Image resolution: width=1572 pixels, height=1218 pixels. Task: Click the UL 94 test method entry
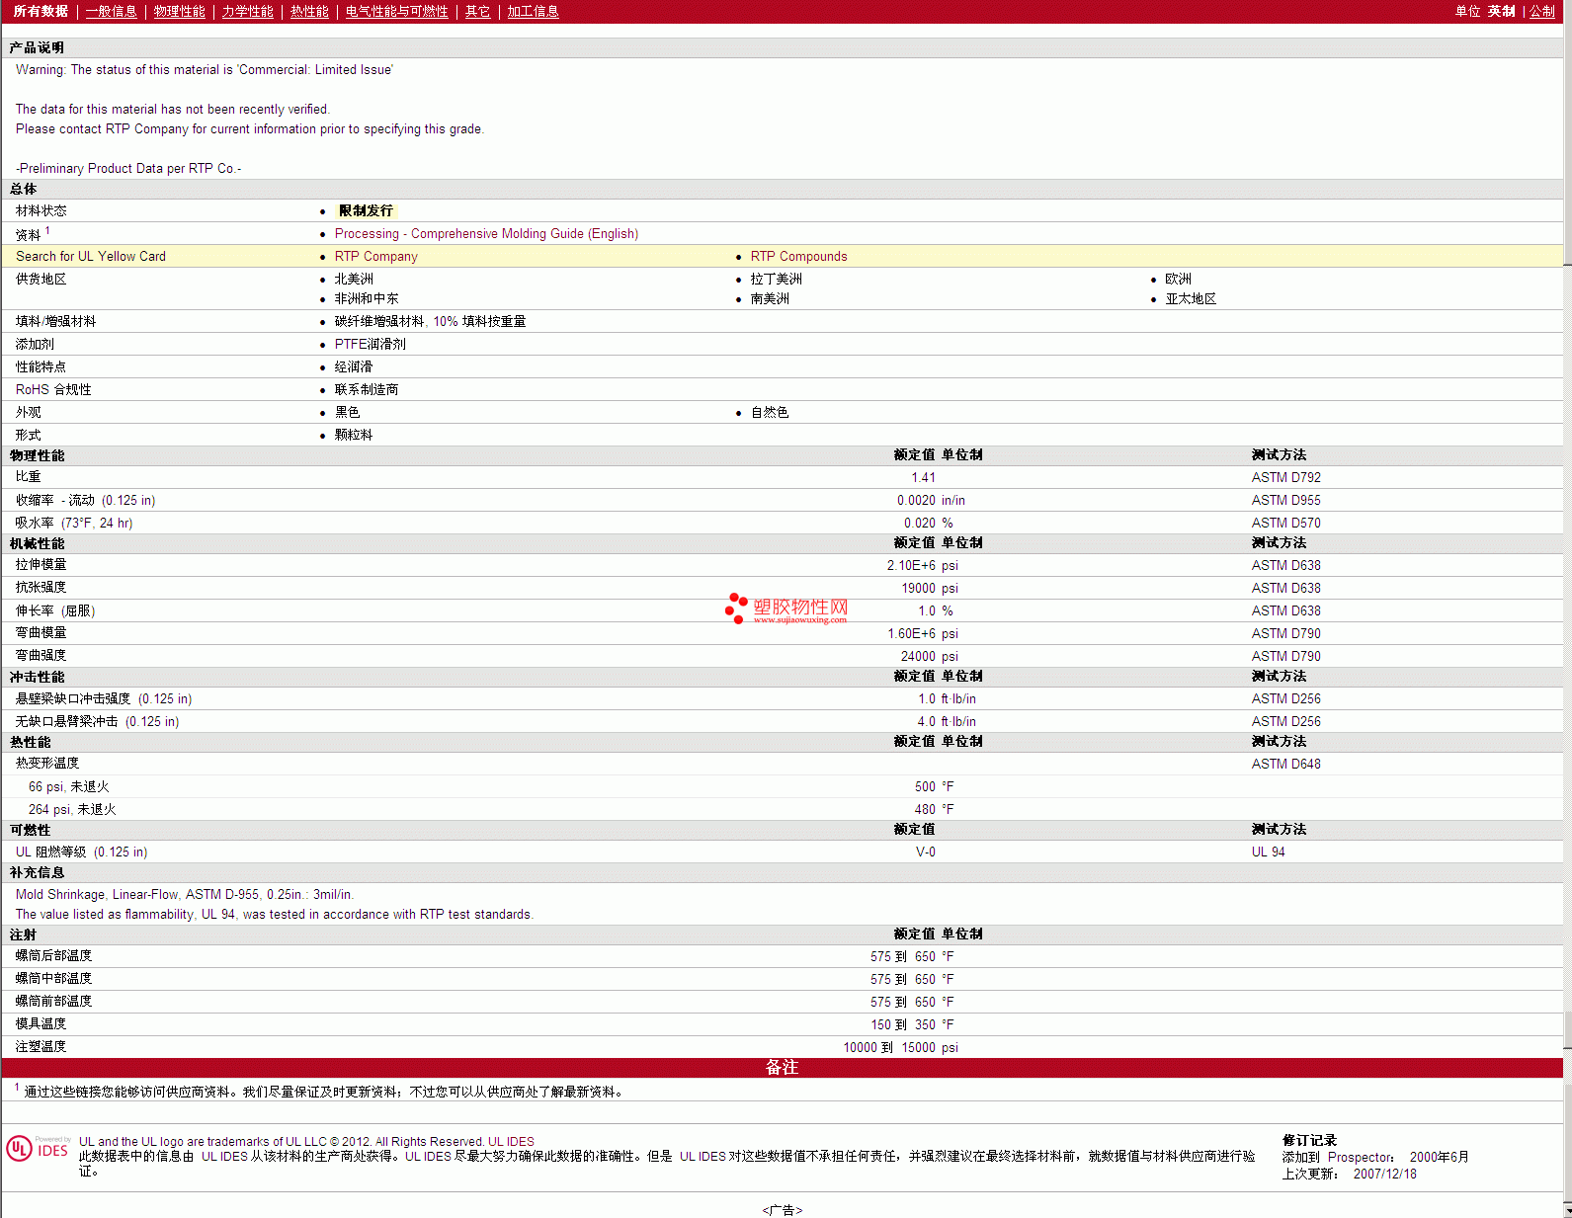[1268, 853]
